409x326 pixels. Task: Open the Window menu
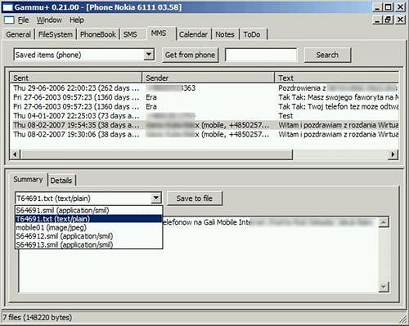tap(49, 20)
